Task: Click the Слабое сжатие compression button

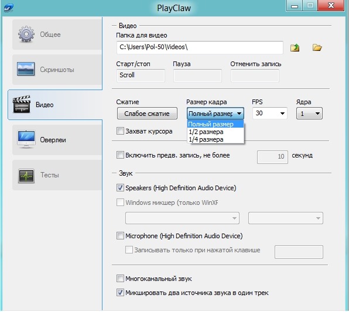Action: [x=147, y=114]
